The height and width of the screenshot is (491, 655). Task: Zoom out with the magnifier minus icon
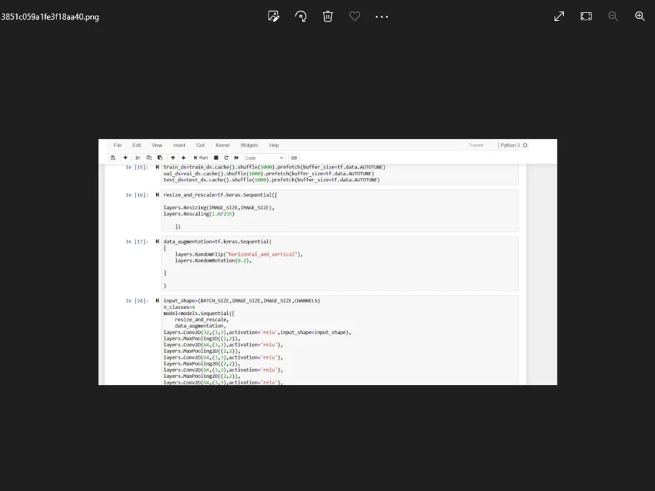pyautogui.click(x=613, y=16)
